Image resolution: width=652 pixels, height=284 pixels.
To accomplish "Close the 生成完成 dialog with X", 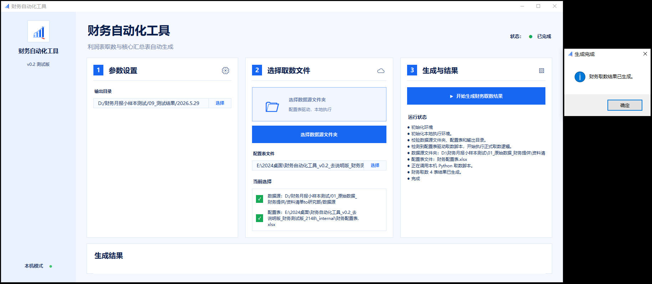I will (645, 54).
